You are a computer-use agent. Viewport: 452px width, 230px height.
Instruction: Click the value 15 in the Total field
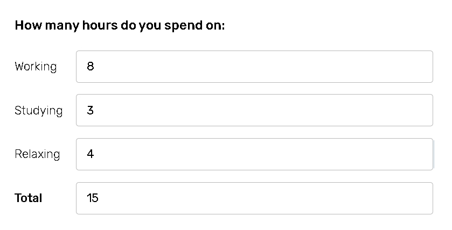pyautogui.click(x=93, y=198)
